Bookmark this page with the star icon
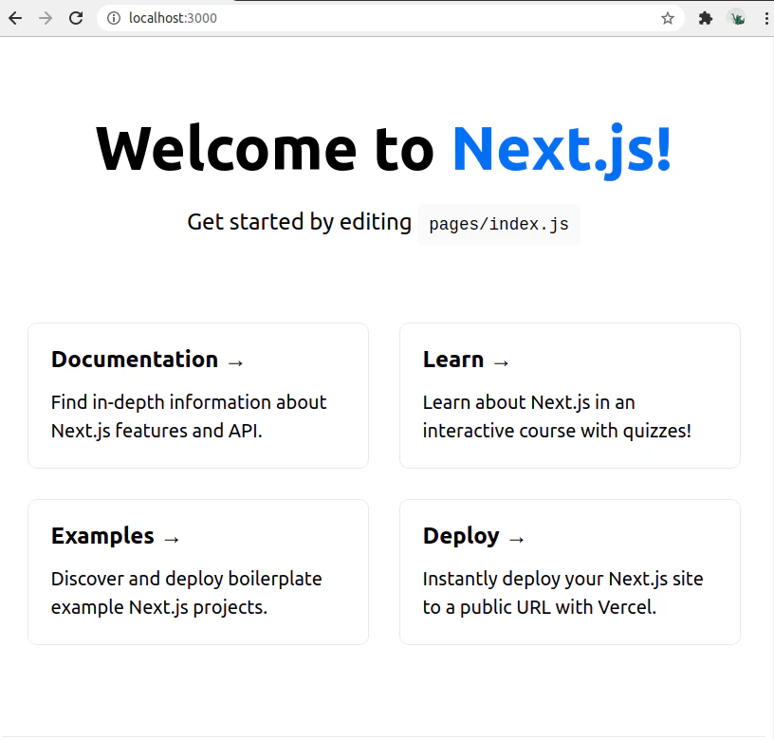The width and height of the screenshot is (774, 740). [x=668, y=18]
